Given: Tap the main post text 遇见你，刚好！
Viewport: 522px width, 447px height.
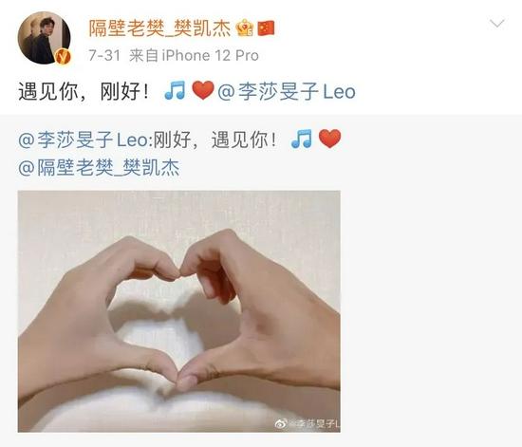Looking at the screenshot, I should coord(84,91).
